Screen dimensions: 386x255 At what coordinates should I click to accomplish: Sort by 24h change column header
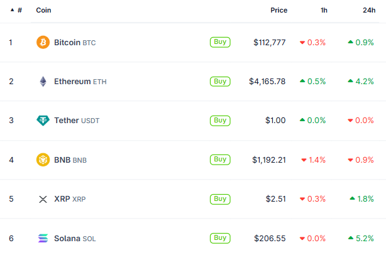point(369,11)
